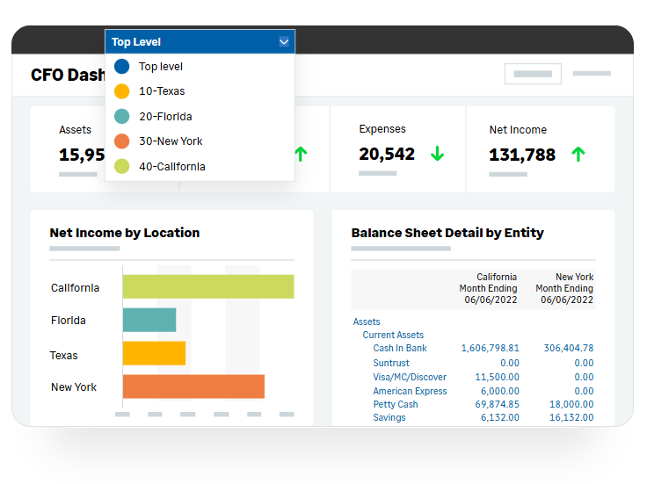Click the outlined placeholder button in header
647x484 pixels.
[x=533, y=74]
